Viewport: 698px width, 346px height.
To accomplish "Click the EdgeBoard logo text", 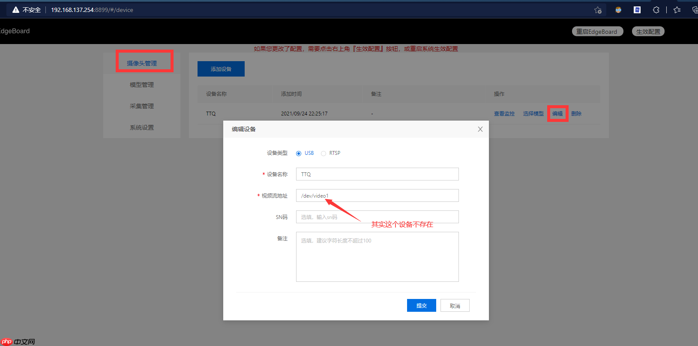I will tap(15, 31).
